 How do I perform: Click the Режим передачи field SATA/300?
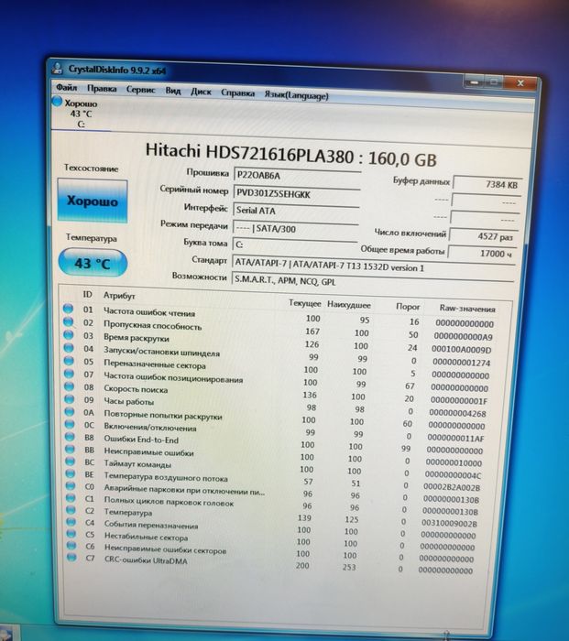point(295,229)
